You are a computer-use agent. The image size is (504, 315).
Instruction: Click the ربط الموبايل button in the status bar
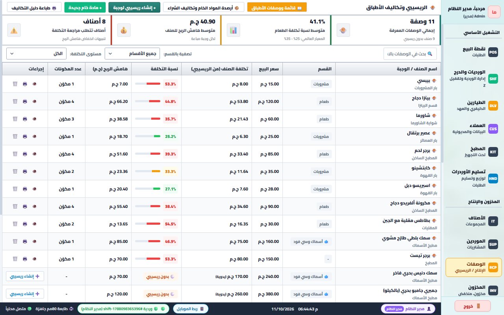coord(191,309)
